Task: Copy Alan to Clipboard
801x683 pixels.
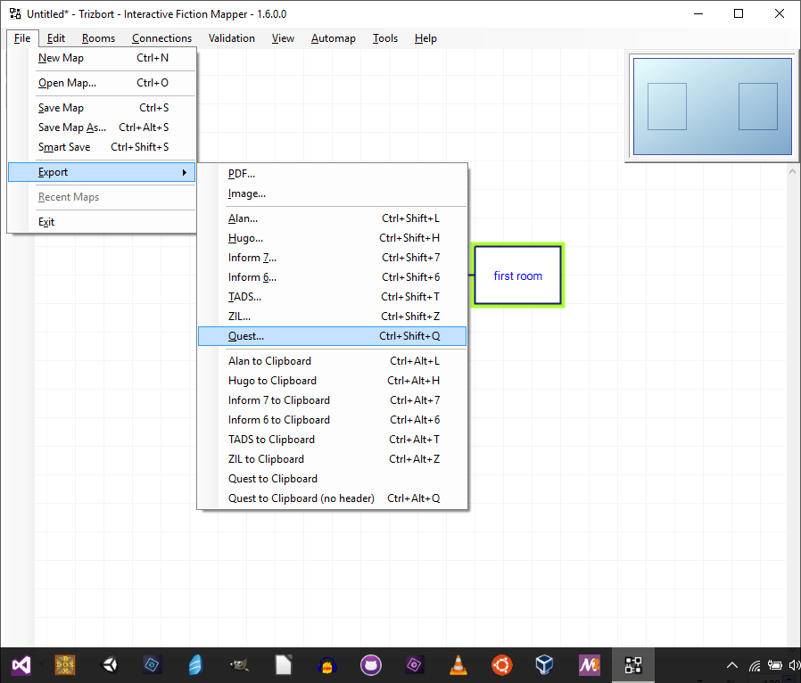Action: (332, 361)
